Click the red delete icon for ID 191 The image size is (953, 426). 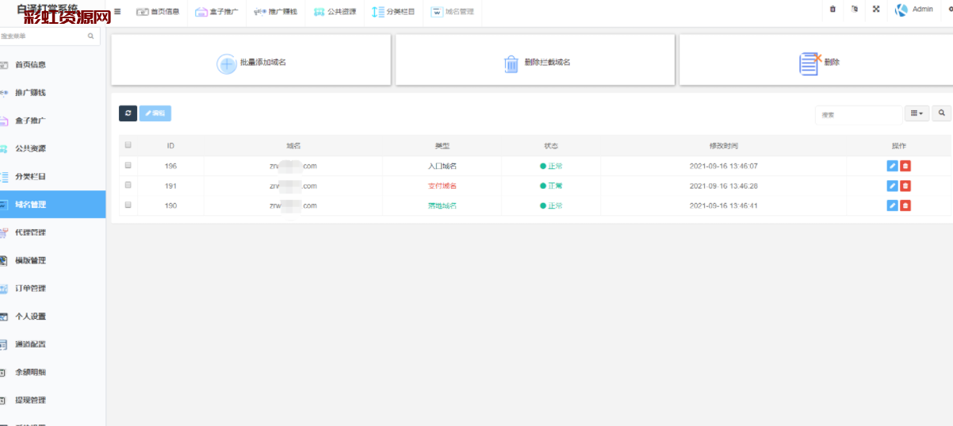[x=905, y=186]
